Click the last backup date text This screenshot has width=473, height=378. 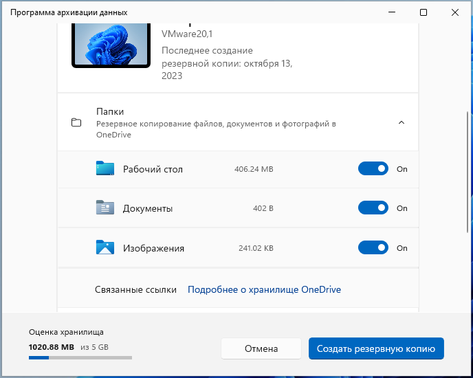tap(227, 63)
